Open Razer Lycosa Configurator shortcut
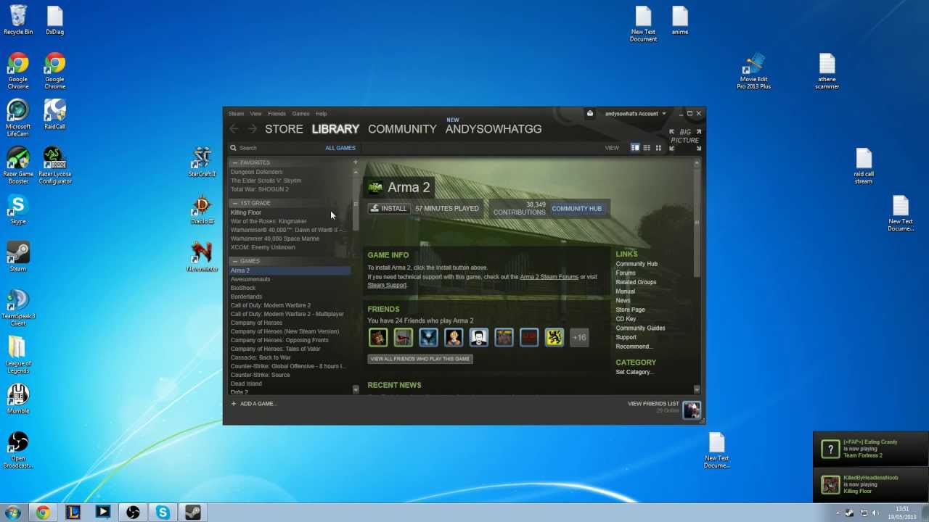 (x=55, y=165)
